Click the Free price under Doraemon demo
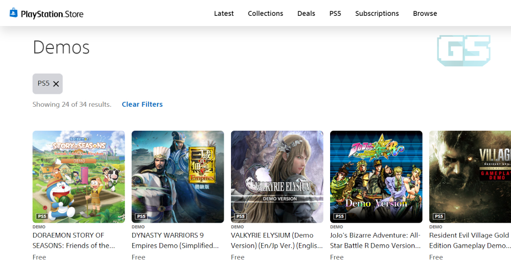Viewport: 511px width, 267px height. pyautogui.click(x=39, y=257)
